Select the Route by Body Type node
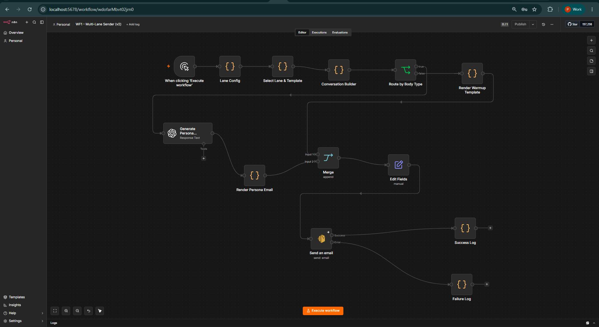Screen dimensions: 599x327 405,70
